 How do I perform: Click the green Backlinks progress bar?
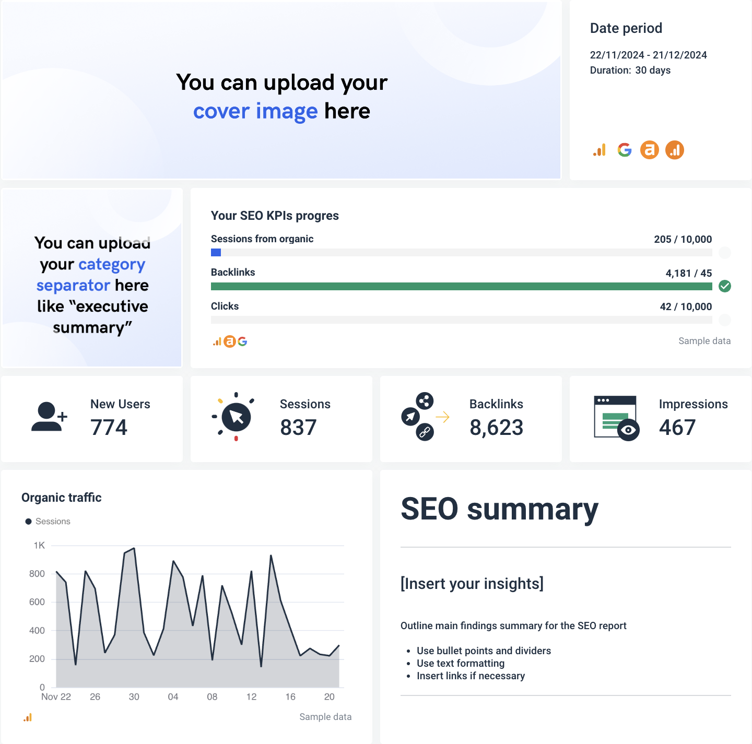point(462,286)
